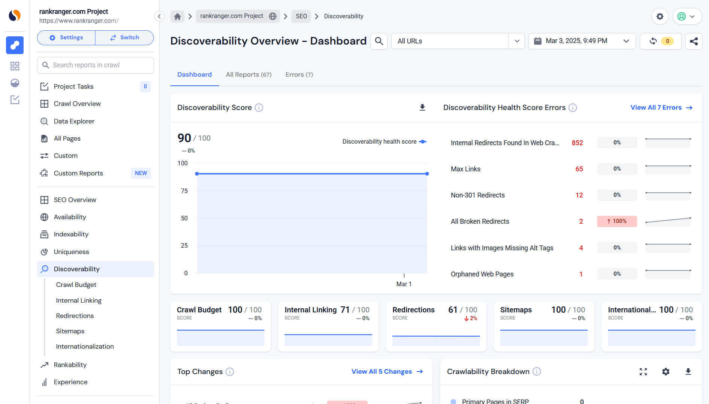Screen dimensions: 709x404
Task: Click the Semrush logo icon
Action: 15,15
